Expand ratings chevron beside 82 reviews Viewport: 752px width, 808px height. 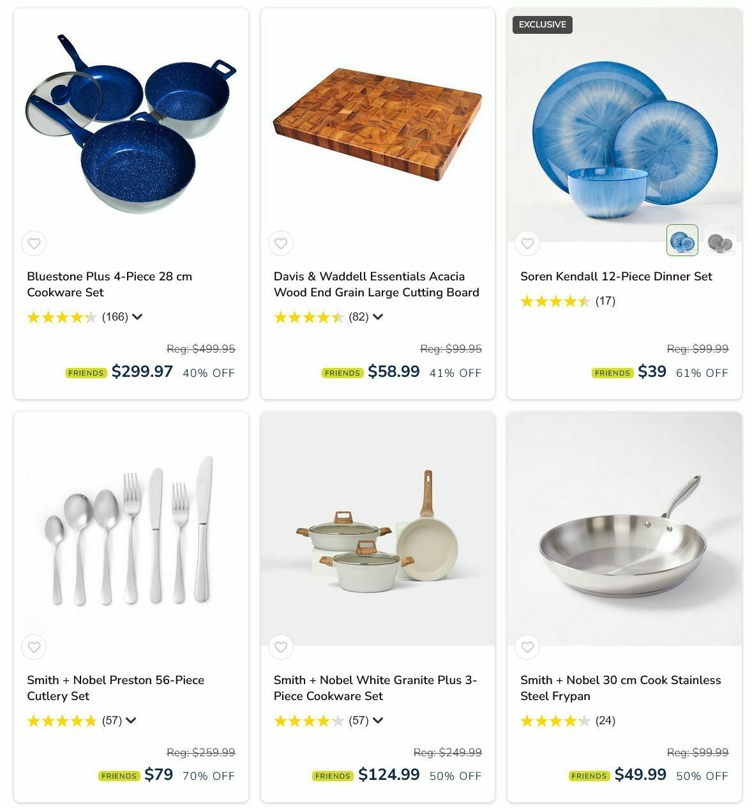378,317
